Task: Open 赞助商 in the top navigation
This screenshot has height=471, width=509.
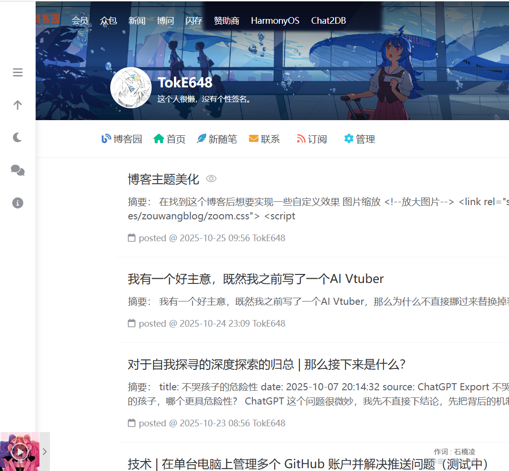Action: [227, 21]
